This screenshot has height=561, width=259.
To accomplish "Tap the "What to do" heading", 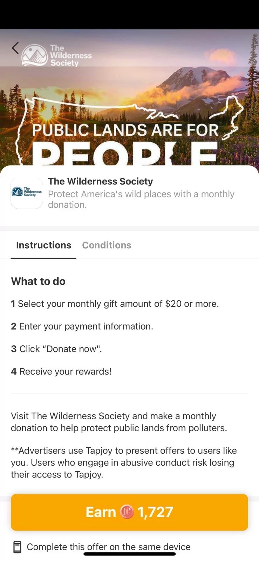I will [x=38, y=281].
